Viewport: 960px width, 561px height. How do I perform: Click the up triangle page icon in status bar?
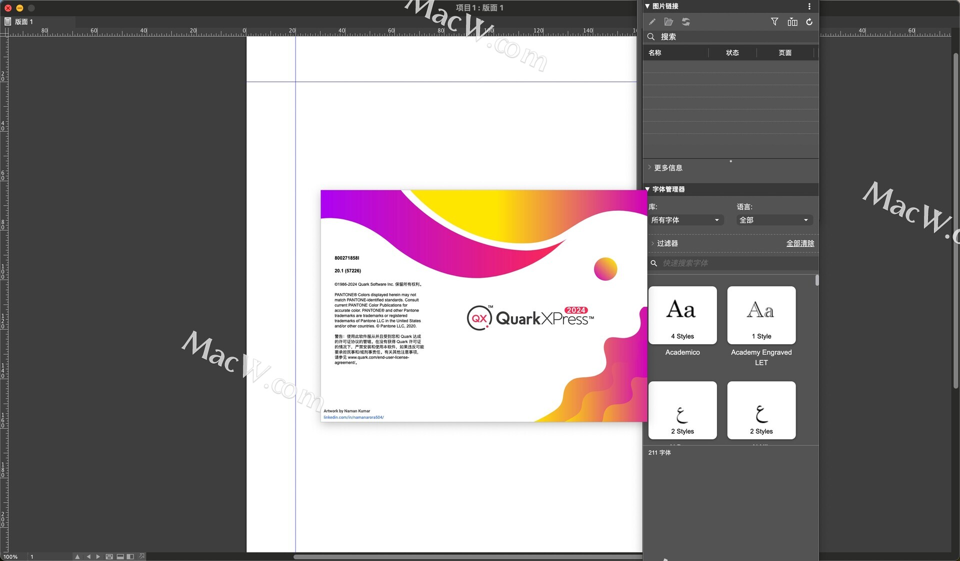(77, 557)
